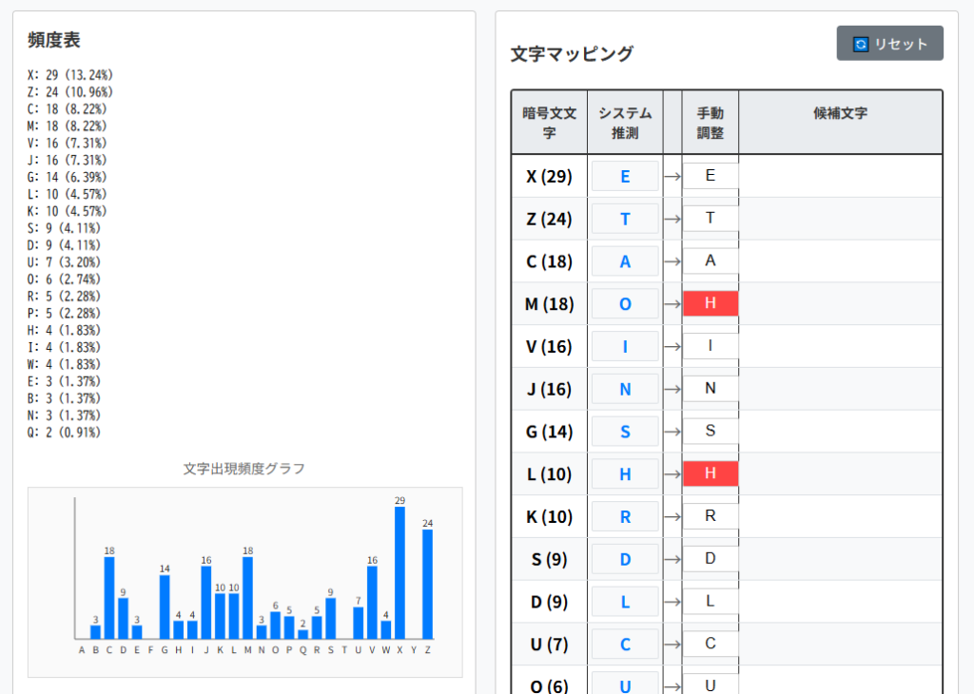Click arrow icon in the J (16) row
Image resolution: width=974 pixels, height=694 pixels.
pyautogui.click(x=672, y=389)
